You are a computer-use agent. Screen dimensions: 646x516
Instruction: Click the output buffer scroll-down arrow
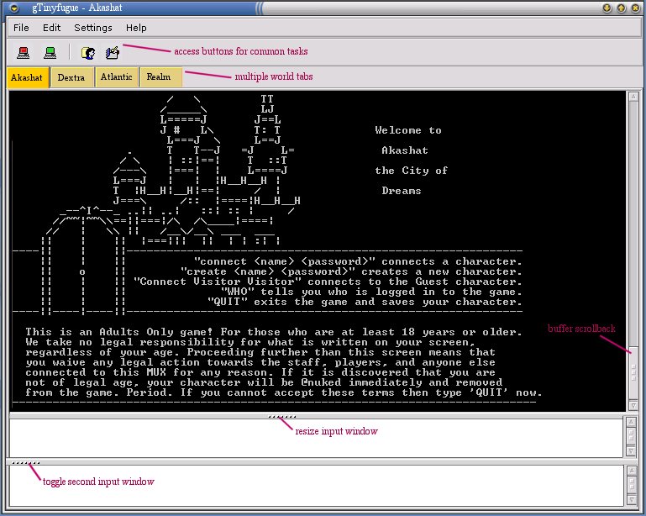tap(633, 406)
